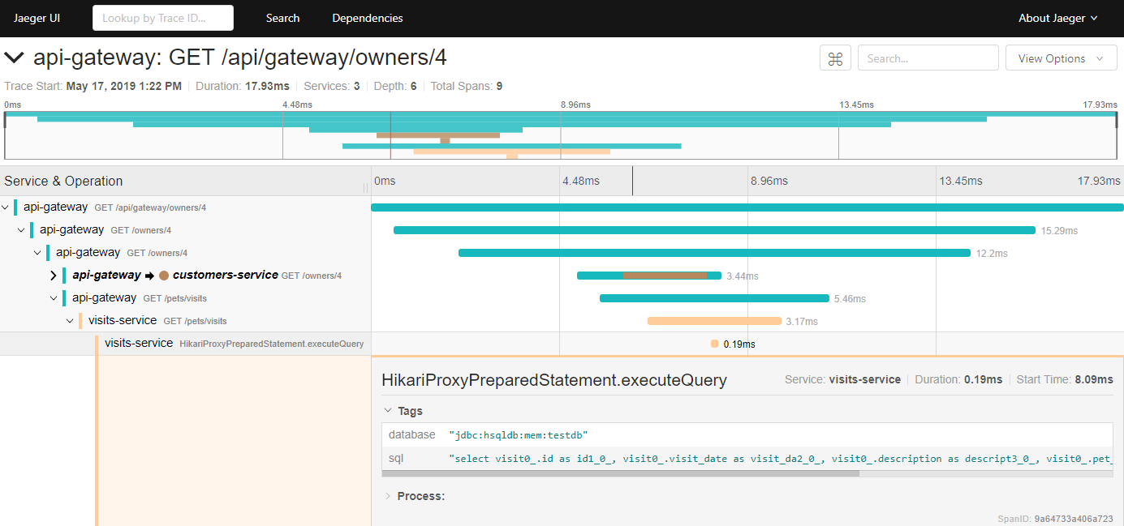Select the HikariProxyPreparedStatement.executeQuery span bar in the timeline
This screenshot has width=1124, height=526.
pyautogui.click(x=714, y=344)
